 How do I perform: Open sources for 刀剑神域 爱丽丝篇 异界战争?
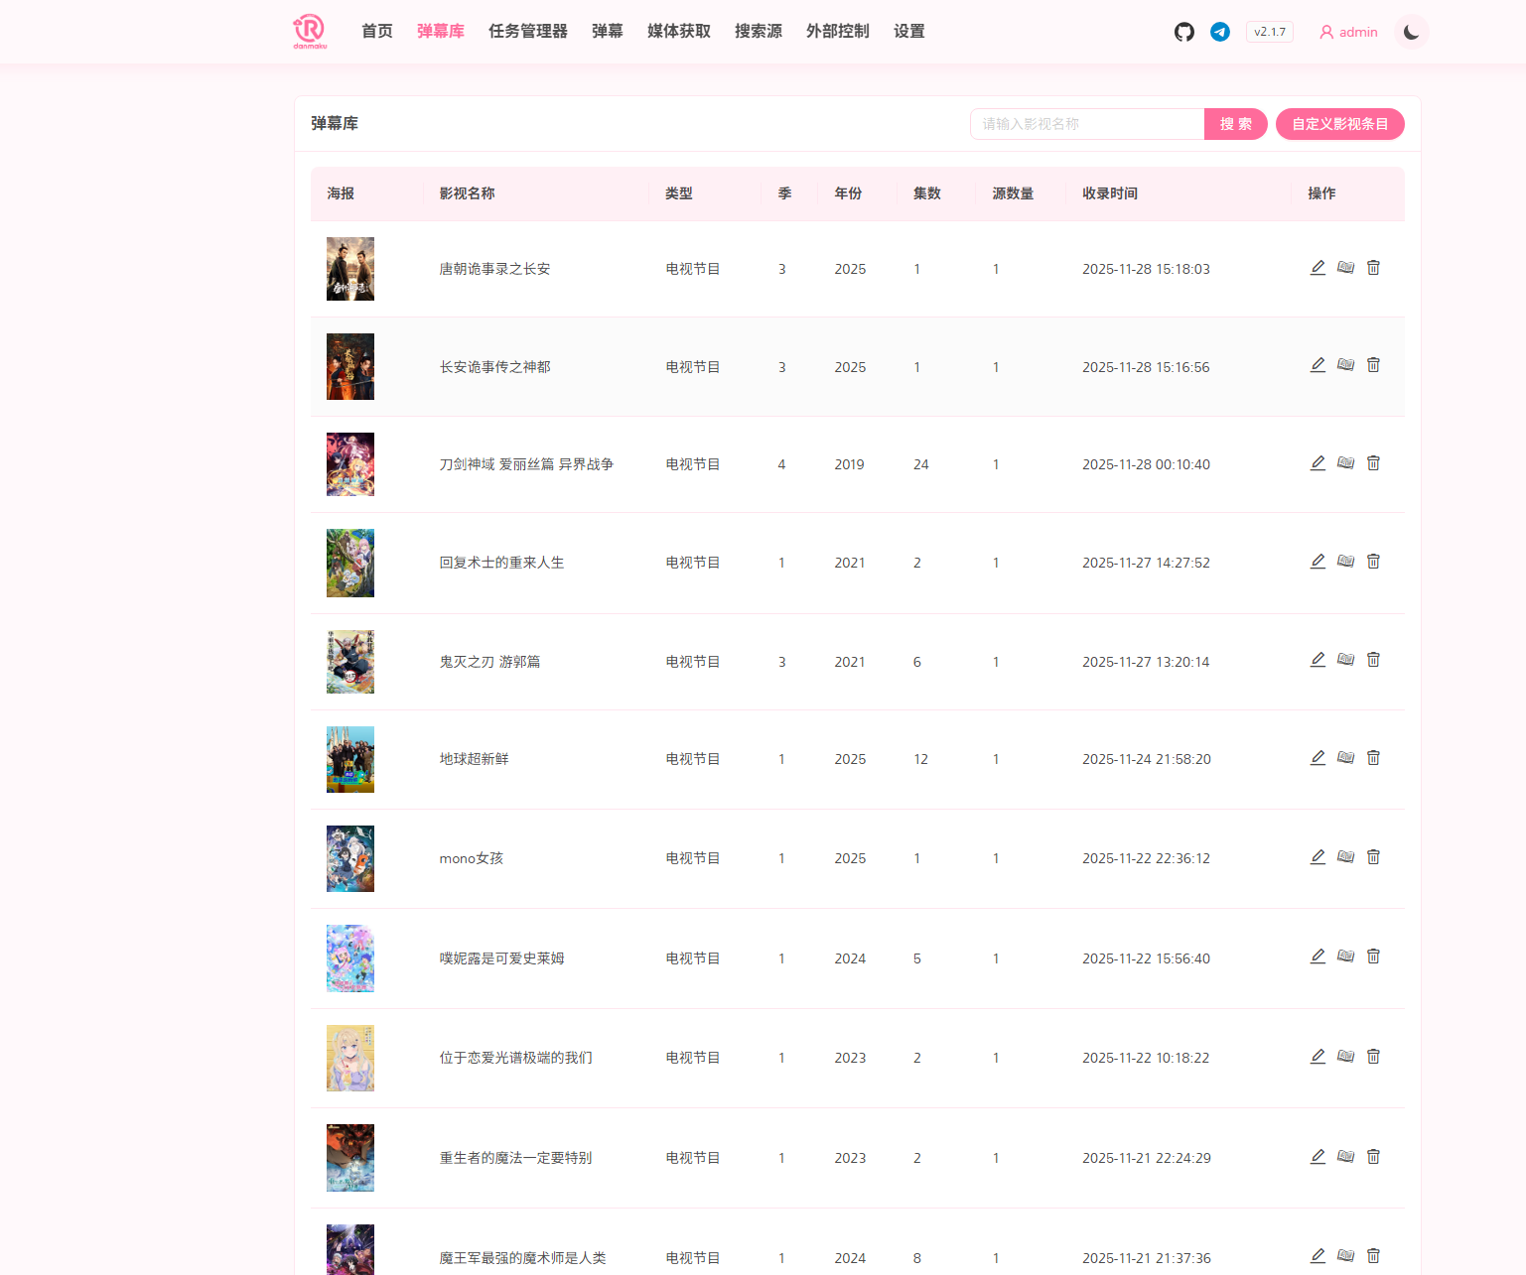pyautogui.click(x=1345, y=463)
